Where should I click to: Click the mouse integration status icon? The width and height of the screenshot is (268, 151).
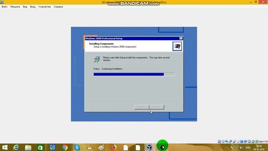[x=253, y=141]
